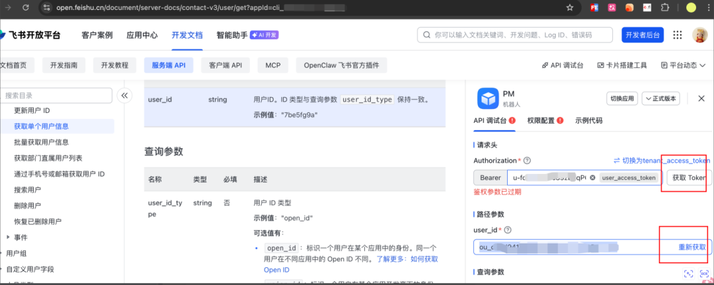
Task: Open the 正式版本 version dropdown
Action: tap(660, 99)
